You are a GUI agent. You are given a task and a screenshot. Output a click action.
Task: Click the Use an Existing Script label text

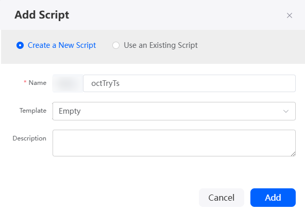(x=161, y=45)
